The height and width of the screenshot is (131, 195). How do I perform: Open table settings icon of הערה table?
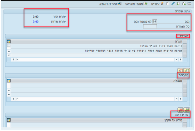[x=9, y=41]
